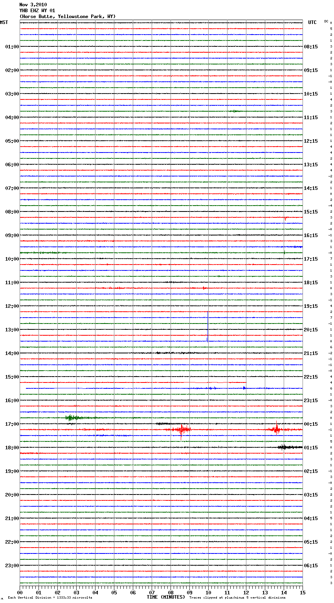
Task: Select the 14:00 MST time label
Action: (12, 353)
